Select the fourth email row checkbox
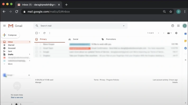The width and height of the screenshot is (188, 105). pyautogui.click(x=36, y=56)
